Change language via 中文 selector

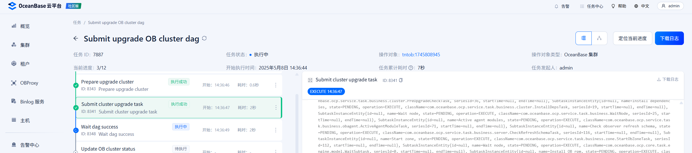coord(642,6)
